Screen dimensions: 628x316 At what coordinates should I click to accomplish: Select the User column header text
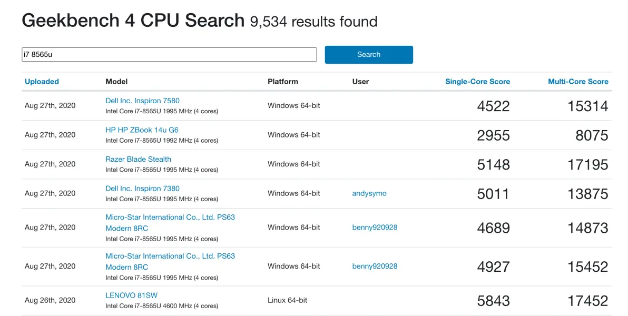click(x=360, y=81)
